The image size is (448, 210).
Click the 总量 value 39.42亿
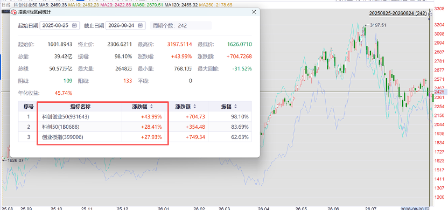click(x=63, y=57)
